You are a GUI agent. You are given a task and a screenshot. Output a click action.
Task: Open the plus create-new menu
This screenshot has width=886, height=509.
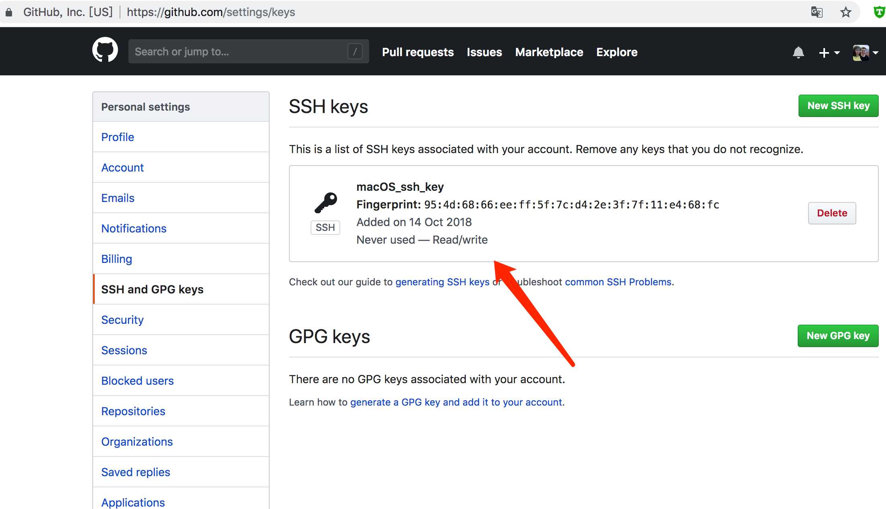click(829, 53)
